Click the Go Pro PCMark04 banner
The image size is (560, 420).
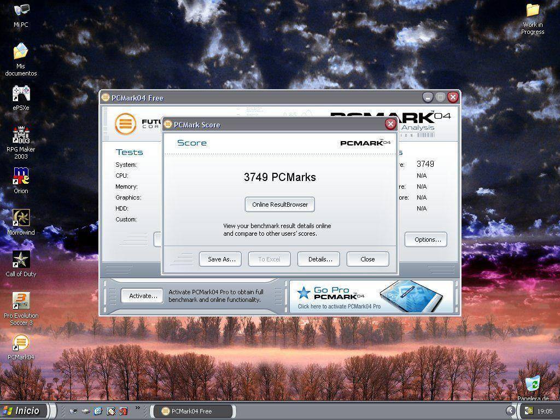click(371, 296)
